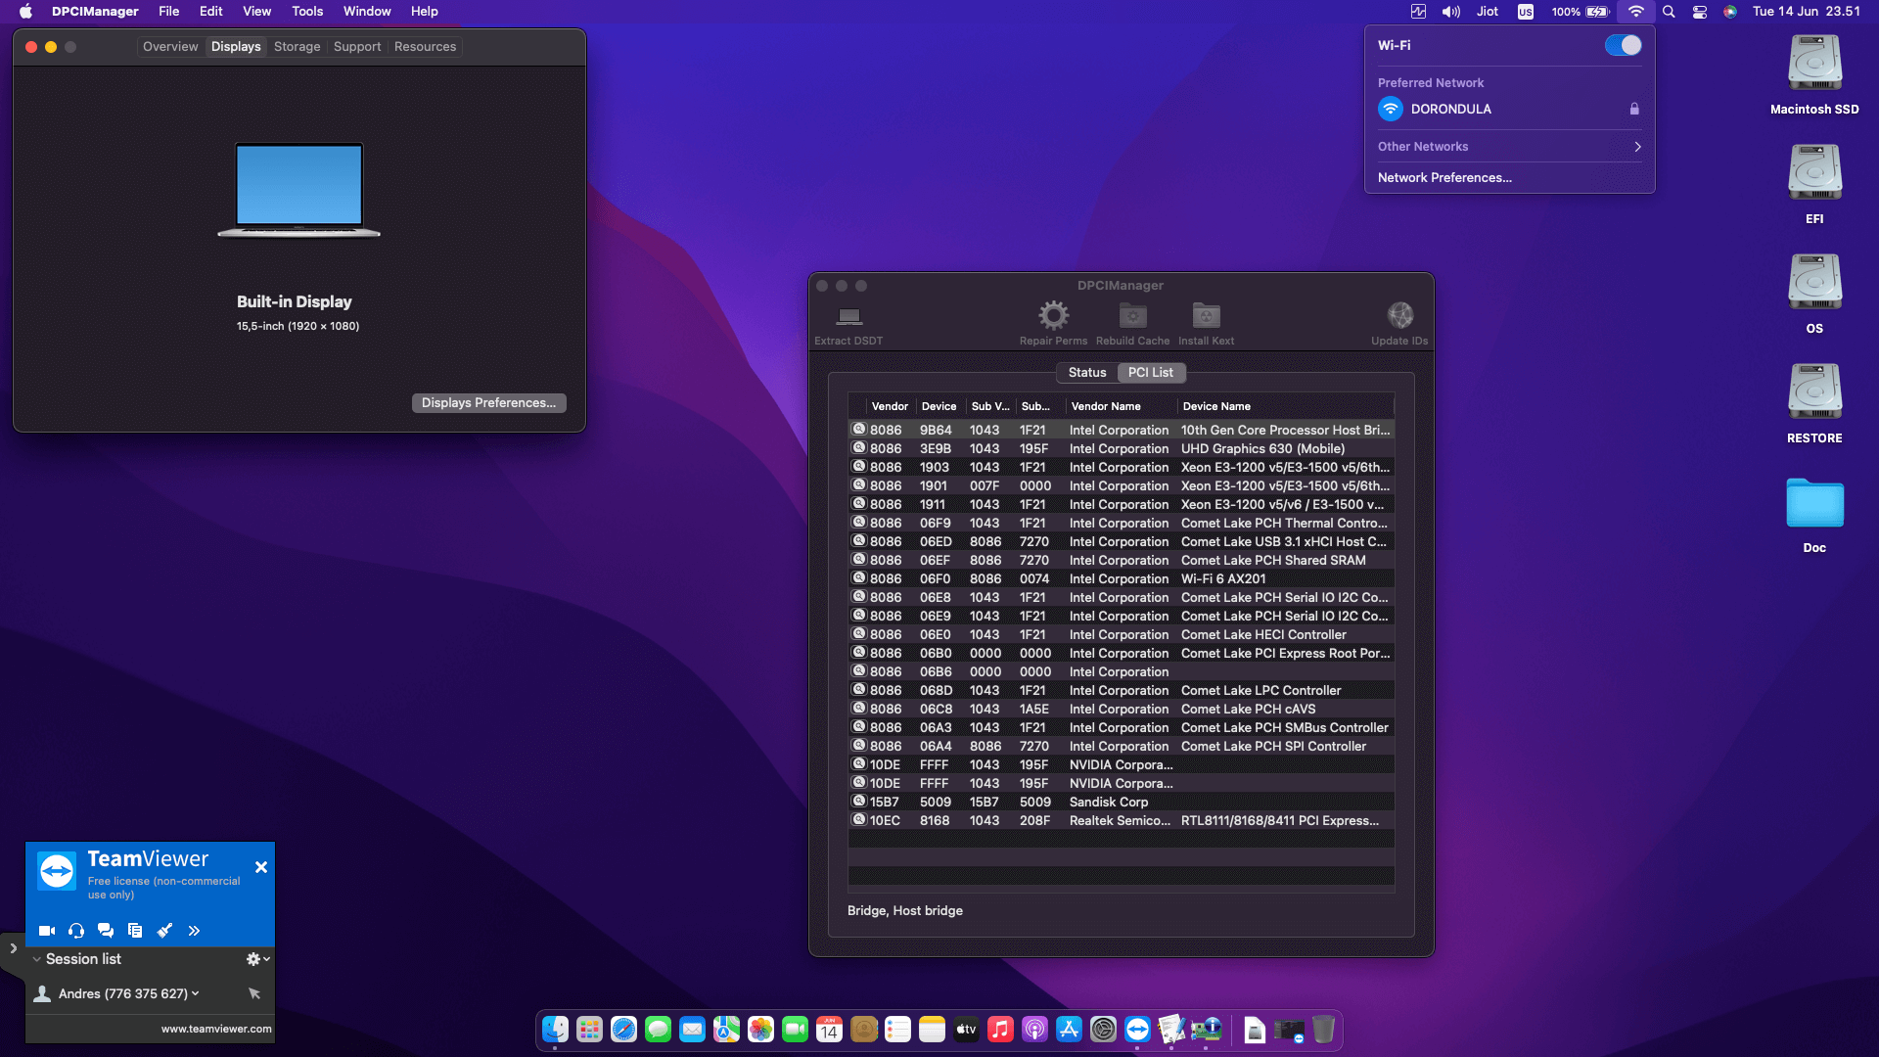Open Network Preferences from the Wi-Fi popover
This screenshot has height=1057, width=1879.
click(1444, 177)
